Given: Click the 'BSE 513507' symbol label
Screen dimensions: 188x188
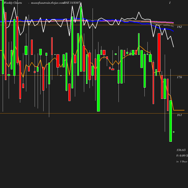Looking at the screenshot, I should click(x=72, y=3).
